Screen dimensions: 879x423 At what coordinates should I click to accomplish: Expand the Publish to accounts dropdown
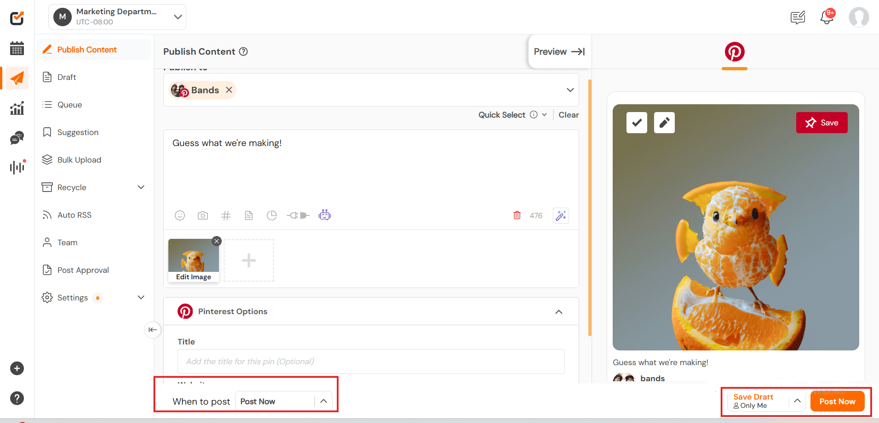pyautogui.click(x=570, y=90)
